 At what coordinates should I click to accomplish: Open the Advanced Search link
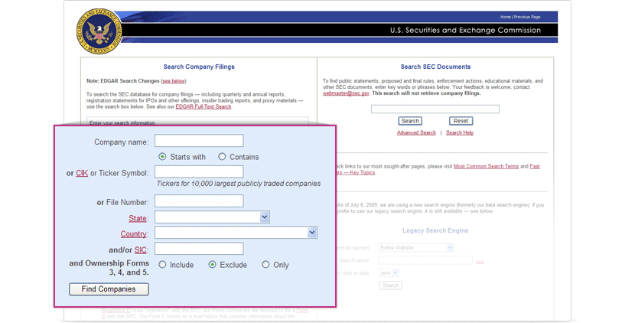(x=416, y=132)
